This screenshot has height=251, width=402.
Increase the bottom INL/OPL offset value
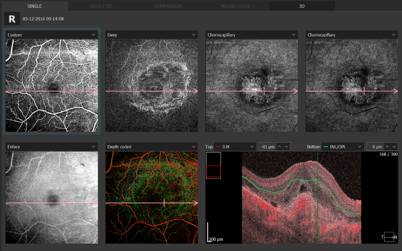click(388, 147)
